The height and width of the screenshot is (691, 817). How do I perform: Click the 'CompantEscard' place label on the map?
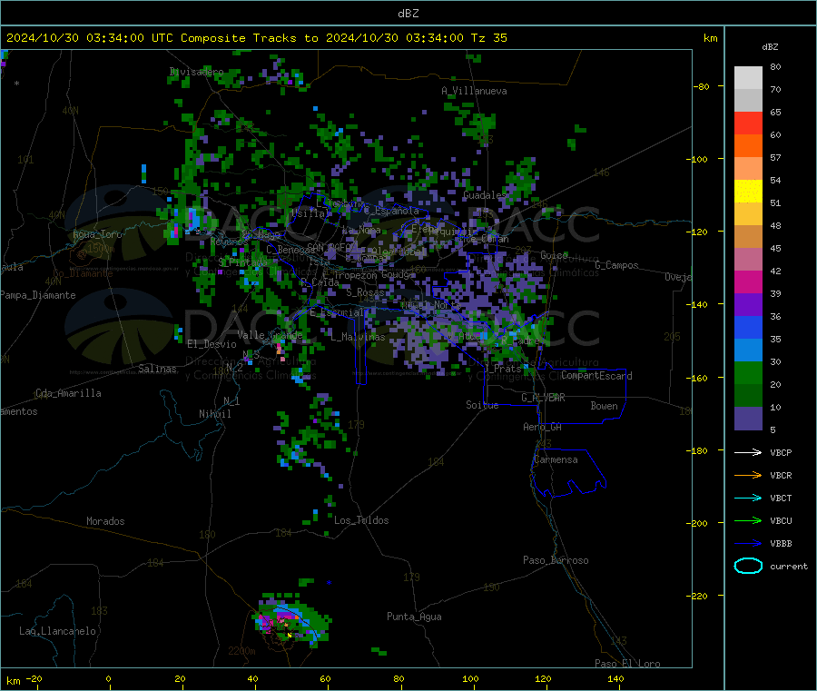coord(596,376)
